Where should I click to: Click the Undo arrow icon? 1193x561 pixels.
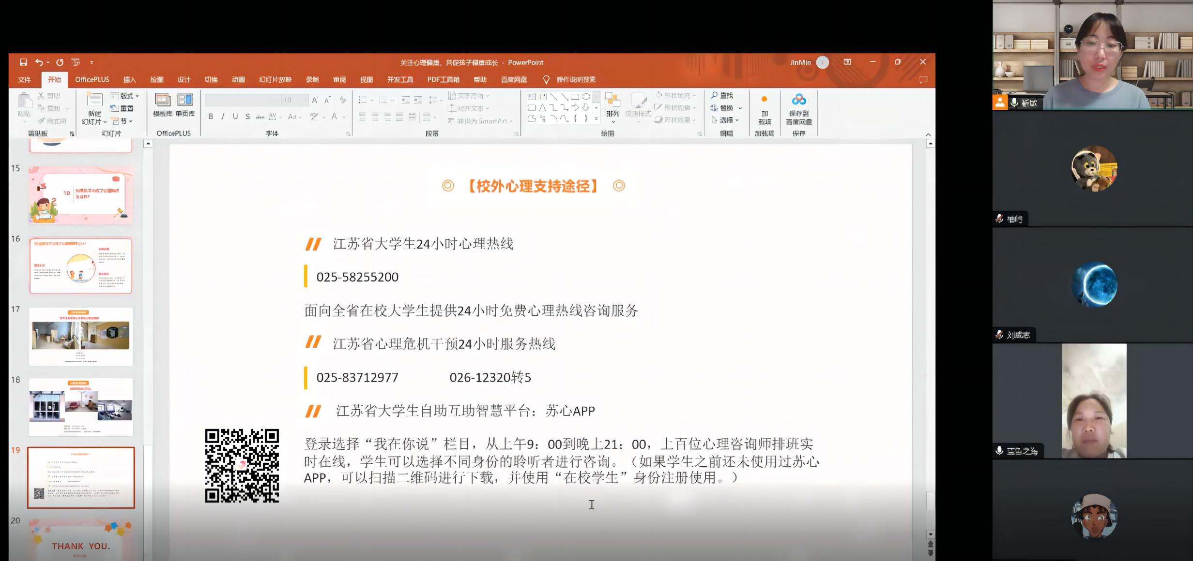(39, 62)
